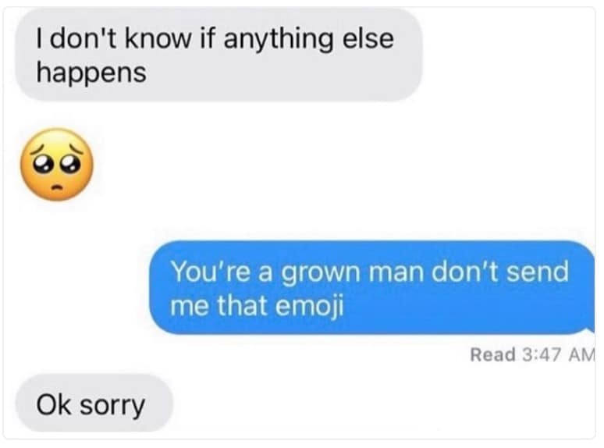Image resolution: width=604 pixels, height=448 pixels.
Task: Click the word "grown" in sent message
Action: tap(321, 272)
